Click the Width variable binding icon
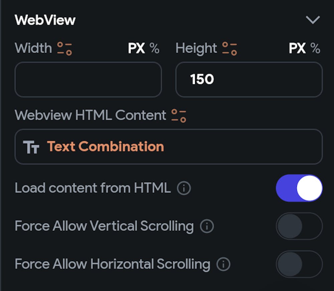Screen dimensions: 334x291 (64, 48)
